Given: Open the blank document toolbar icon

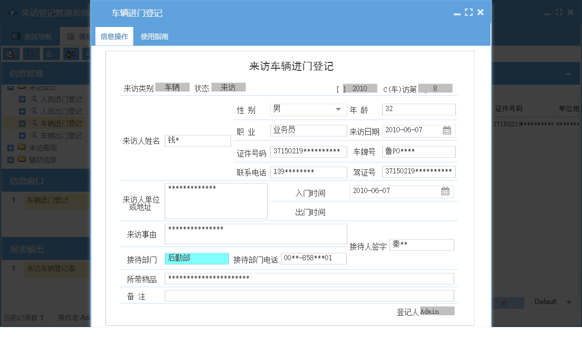Looking at the screenshot, I should point(51,53).
